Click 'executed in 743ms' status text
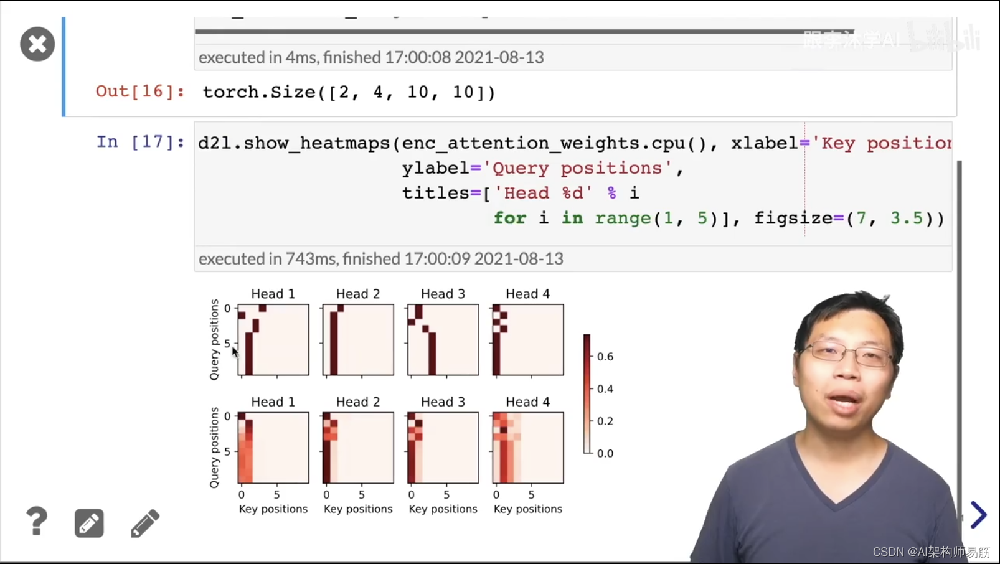Image resolution: width=1000 pixels, height=564 pixels. (x=381, y=259)
